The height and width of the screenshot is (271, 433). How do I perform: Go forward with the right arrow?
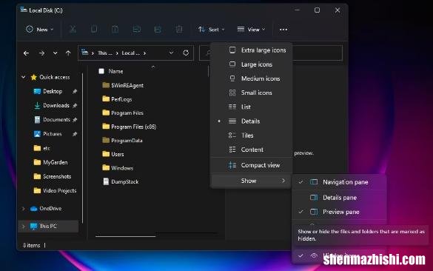click(41, 53)
